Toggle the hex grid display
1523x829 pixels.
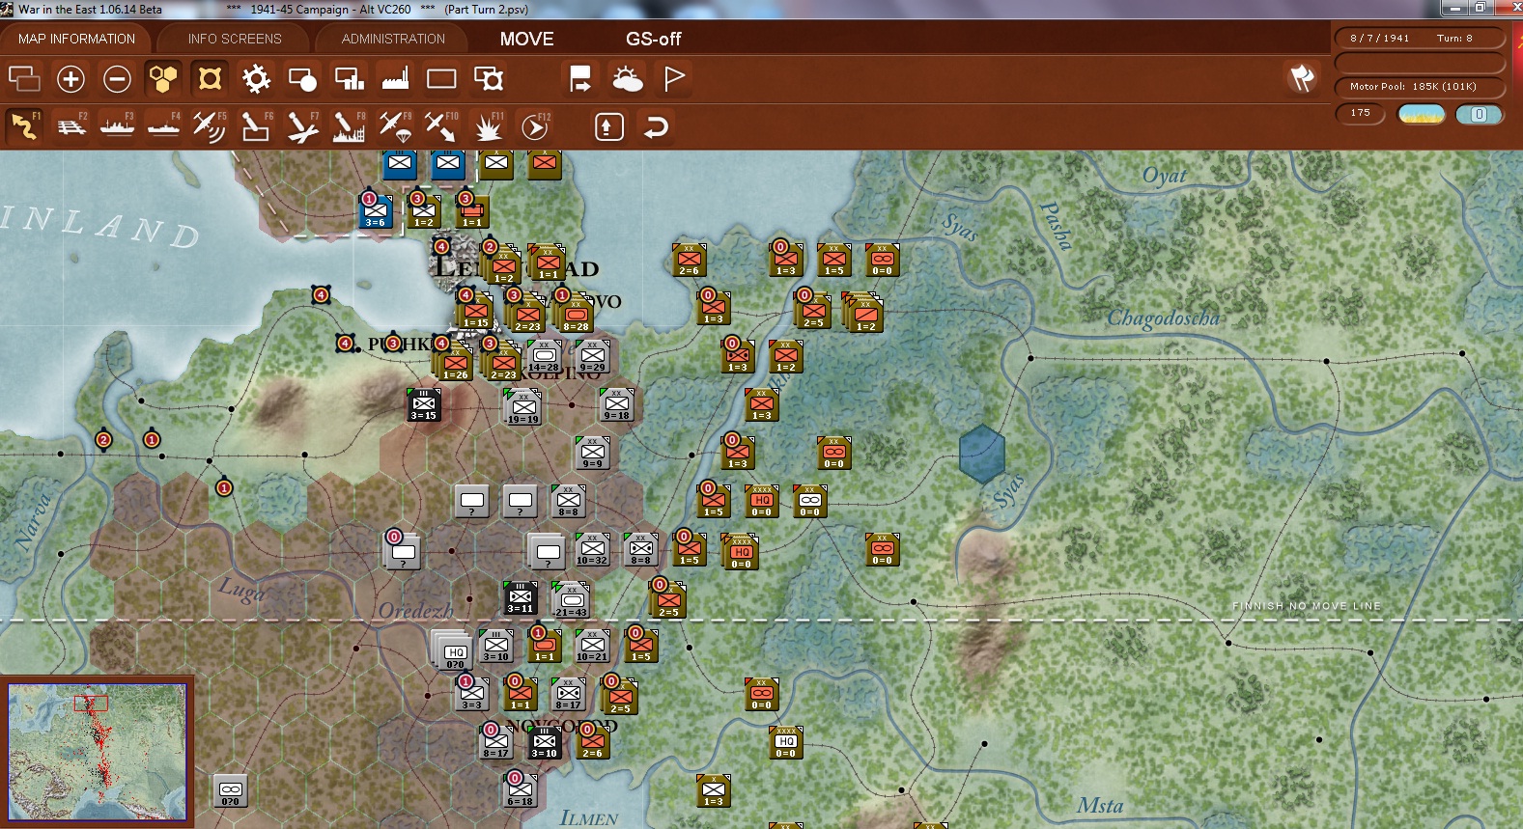[x=163, y=78]
